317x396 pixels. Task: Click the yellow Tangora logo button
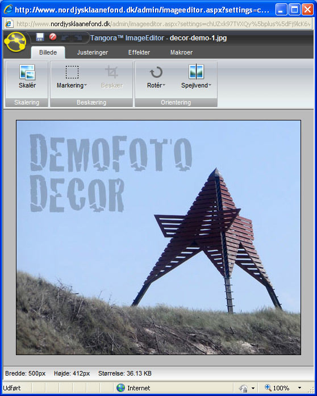pos(15,41)
